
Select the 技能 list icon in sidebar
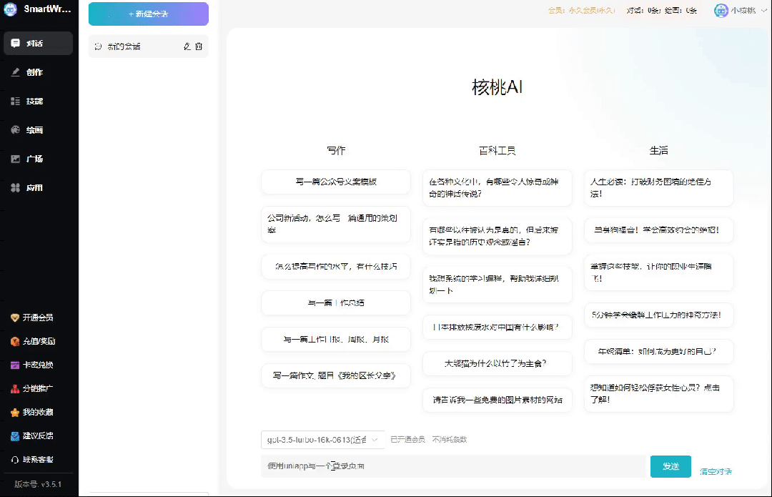[x=16, y=101]
